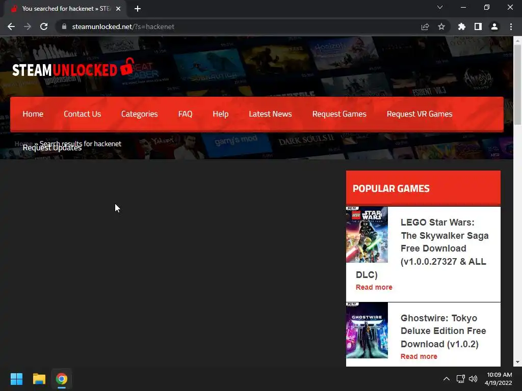Click Read more under LEGO Star Wars
Image resolution: width=522 pixels, height=391 pixels.
point(374,287)
